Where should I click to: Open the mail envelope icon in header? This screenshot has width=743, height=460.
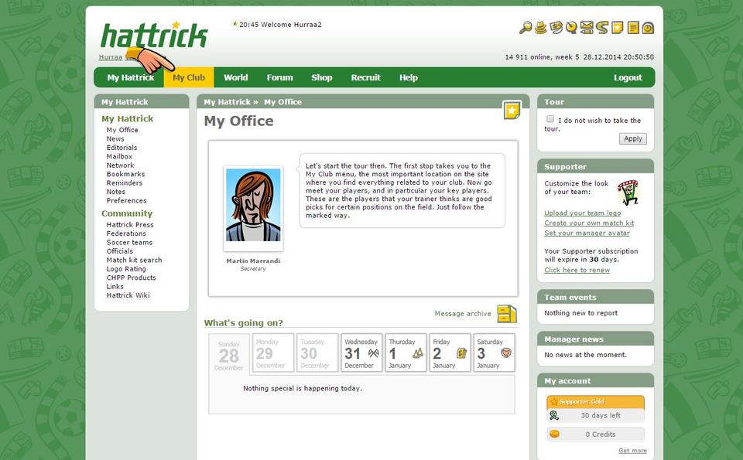[587, 28]
